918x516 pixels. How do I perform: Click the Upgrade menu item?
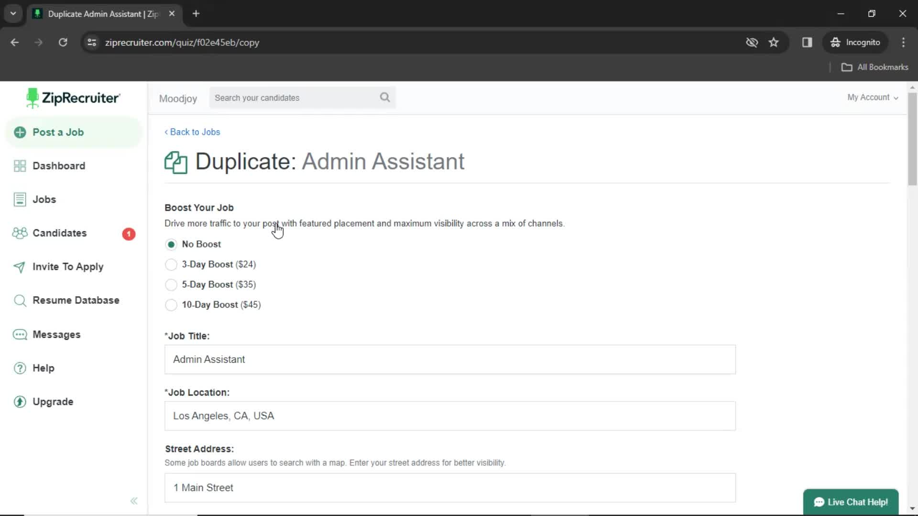(x=52, y=401)
